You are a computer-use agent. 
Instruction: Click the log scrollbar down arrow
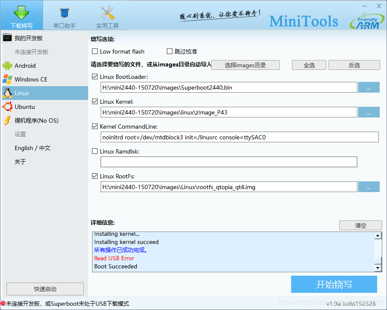point(378,268)
